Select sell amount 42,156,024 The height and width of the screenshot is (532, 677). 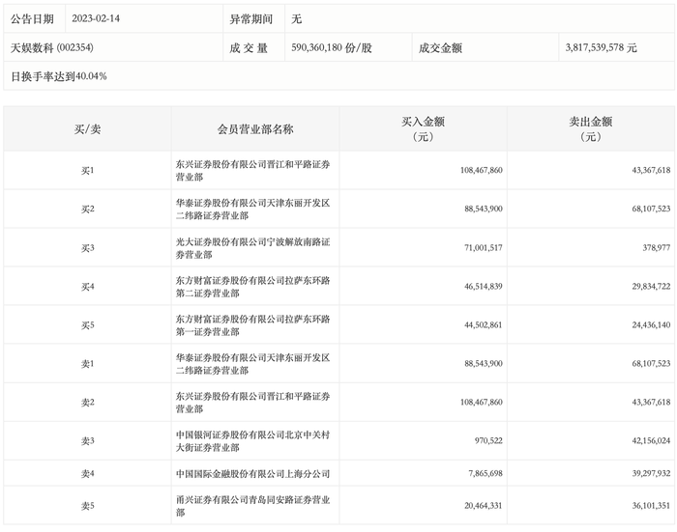tap(651, 440)
